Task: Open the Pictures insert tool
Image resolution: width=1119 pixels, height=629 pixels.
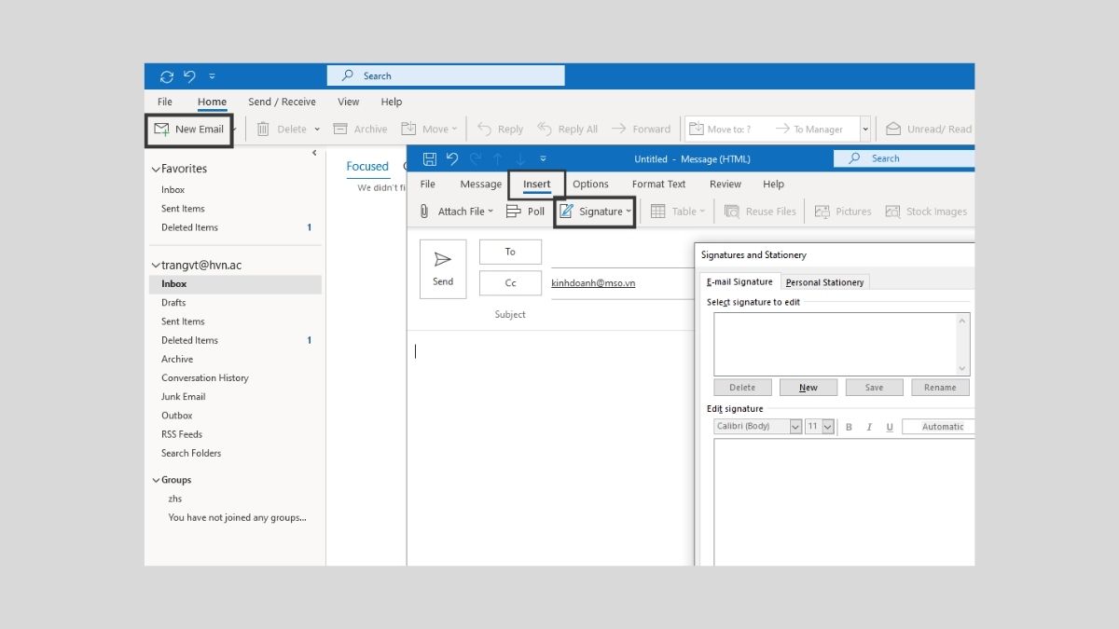Action: point(842,211)
